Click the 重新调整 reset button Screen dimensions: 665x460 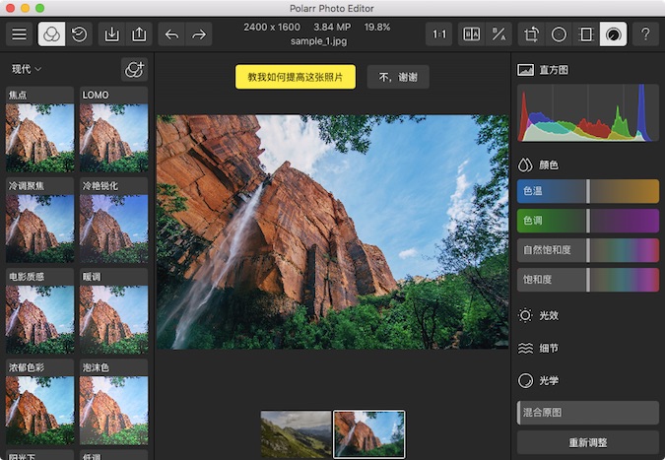(588, 442)
